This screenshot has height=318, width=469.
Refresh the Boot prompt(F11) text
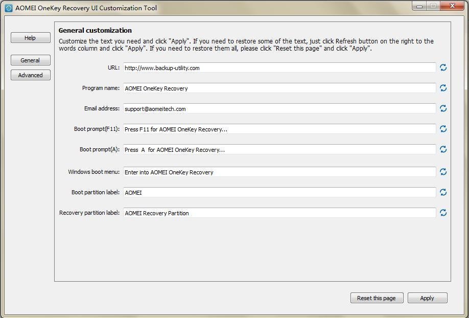pos(443,129)
